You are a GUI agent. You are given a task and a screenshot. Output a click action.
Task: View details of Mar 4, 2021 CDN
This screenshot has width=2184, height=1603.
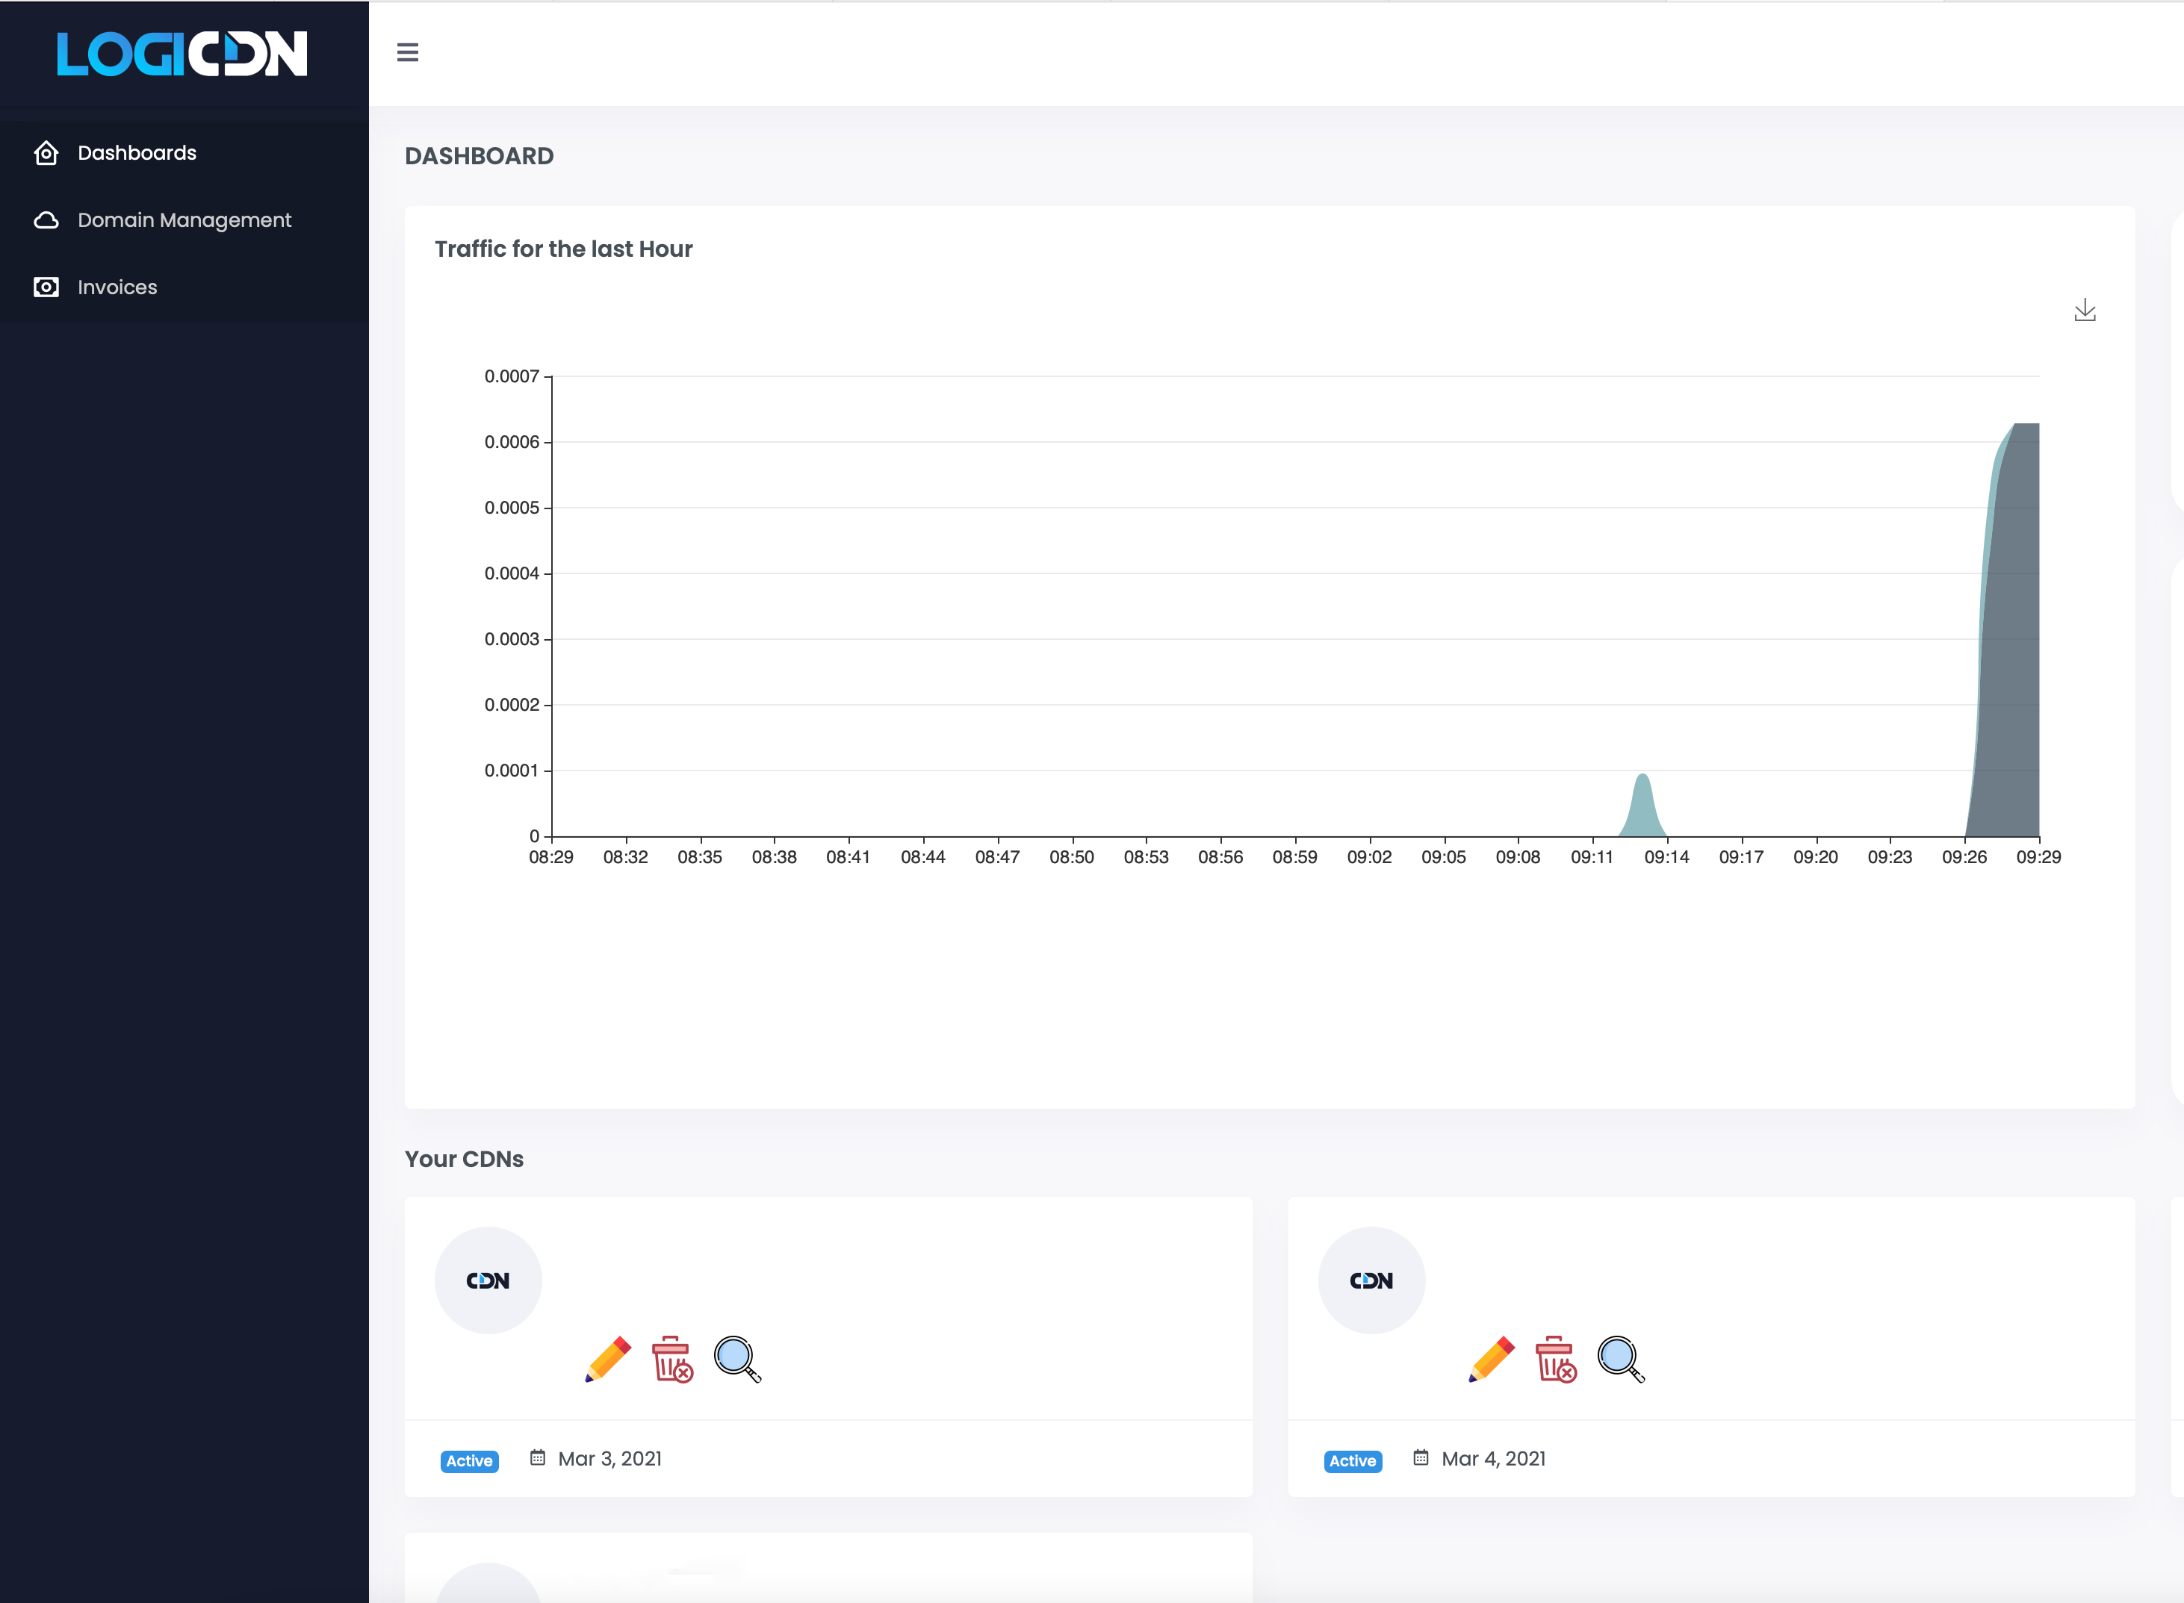click(x=1620, y=1358)
